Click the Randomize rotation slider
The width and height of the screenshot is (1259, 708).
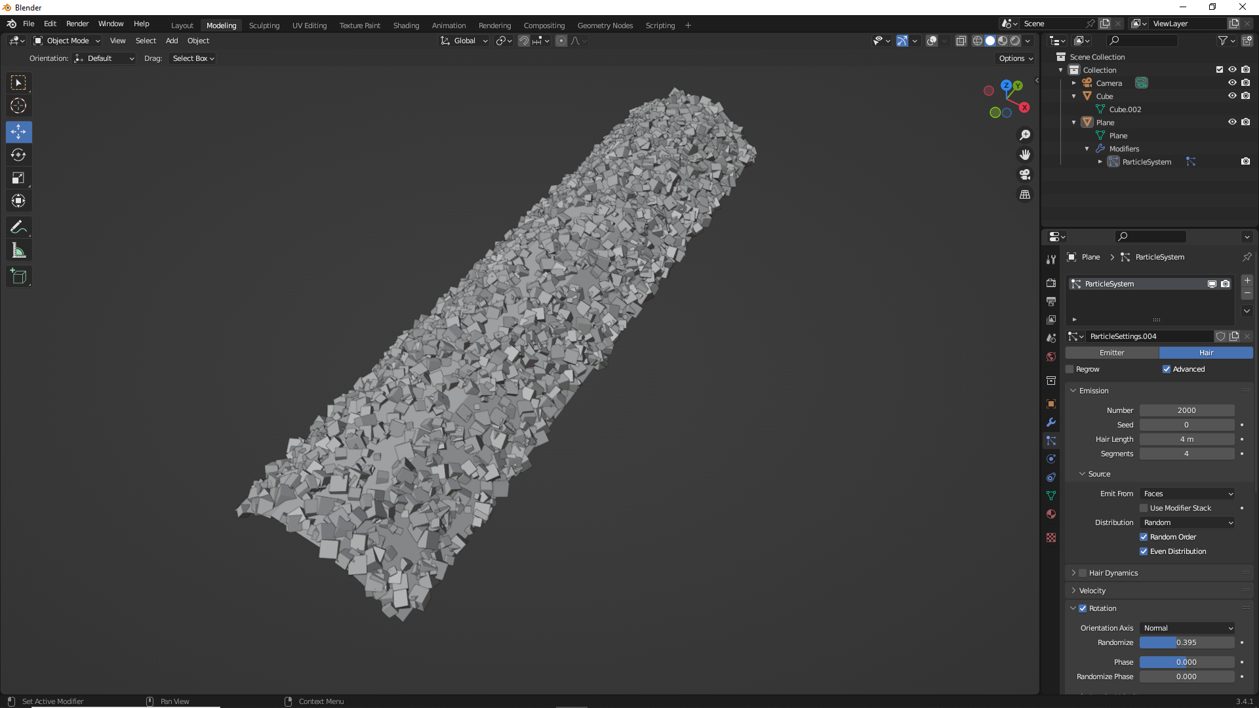coord(1187,642)
